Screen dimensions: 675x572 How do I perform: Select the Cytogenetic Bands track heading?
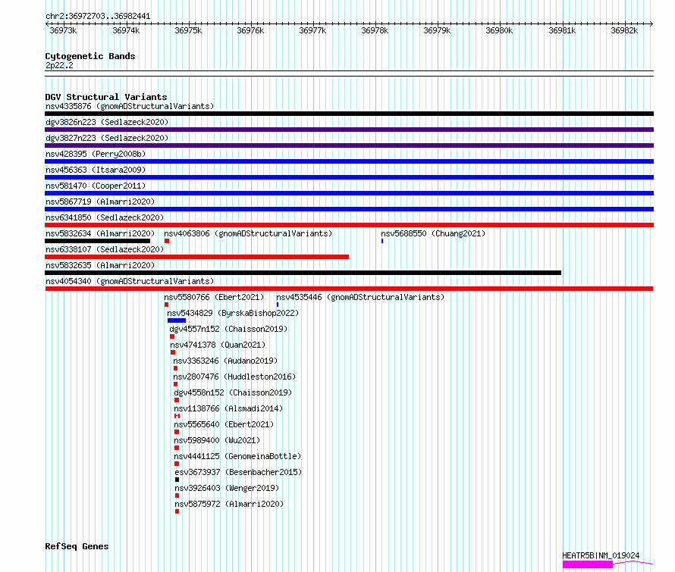click(90, 56)
